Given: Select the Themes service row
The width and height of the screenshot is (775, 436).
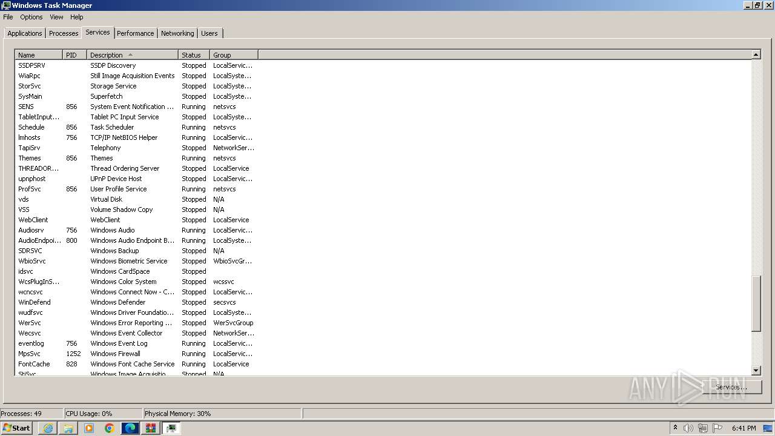Looking at the screenshot, I should tap(136, 158).
